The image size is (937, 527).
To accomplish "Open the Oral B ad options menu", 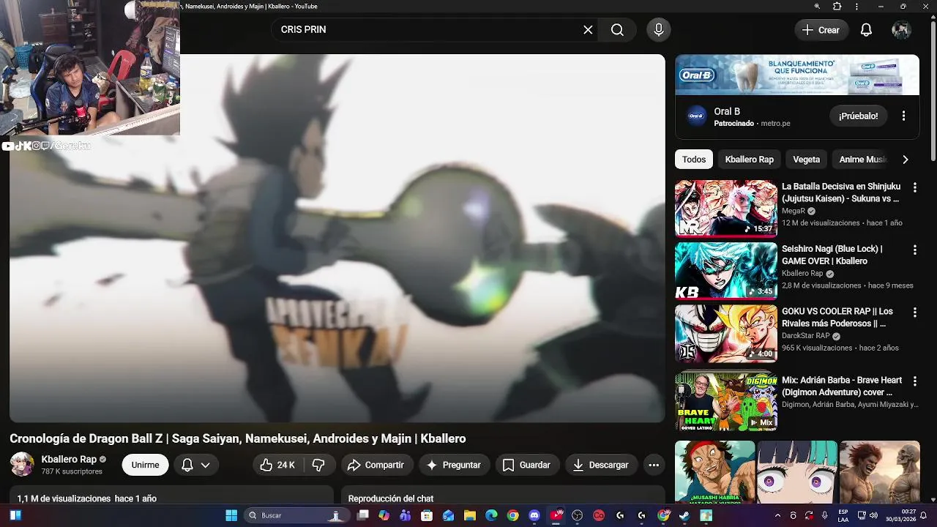I will click(903, 116).
